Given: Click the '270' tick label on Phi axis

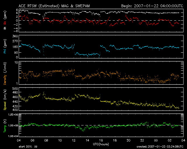Looking at the screenshot, I should [x=15, y=41].
